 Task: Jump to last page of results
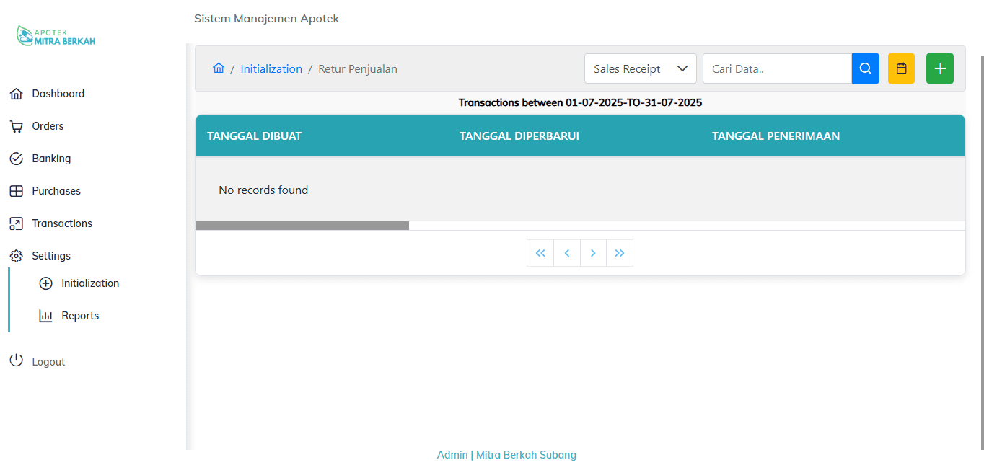620,253
